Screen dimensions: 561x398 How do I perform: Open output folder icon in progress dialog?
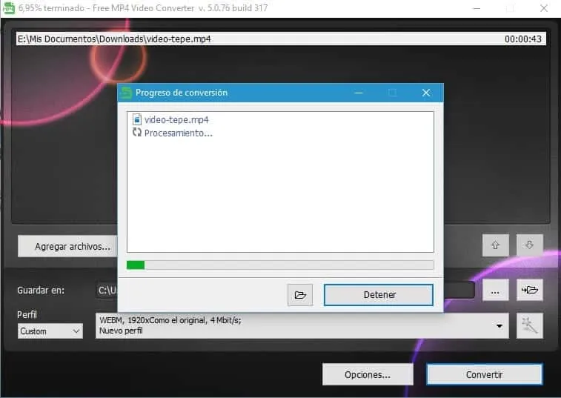point(300,295)
